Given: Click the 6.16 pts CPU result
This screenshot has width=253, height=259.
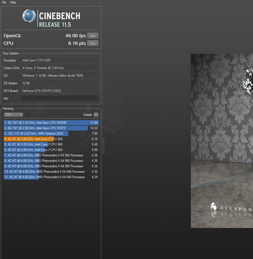Looking at the screenshot, I should (77, 43).
